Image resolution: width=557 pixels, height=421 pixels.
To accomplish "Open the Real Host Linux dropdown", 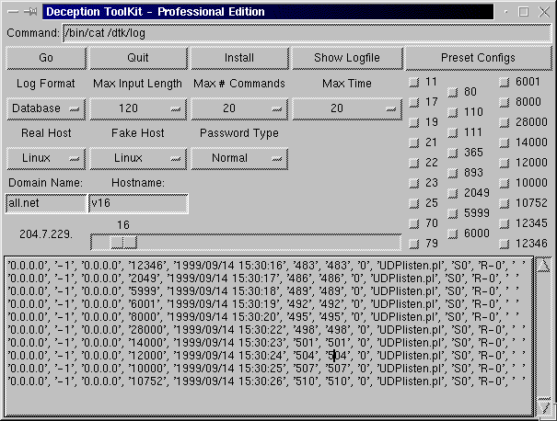I will [x=46, y=158].
